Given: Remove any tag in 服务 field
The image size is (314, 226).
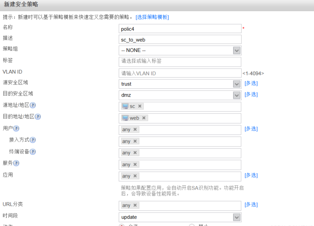Looking at the screenshot, I should (x=135, y=164).
